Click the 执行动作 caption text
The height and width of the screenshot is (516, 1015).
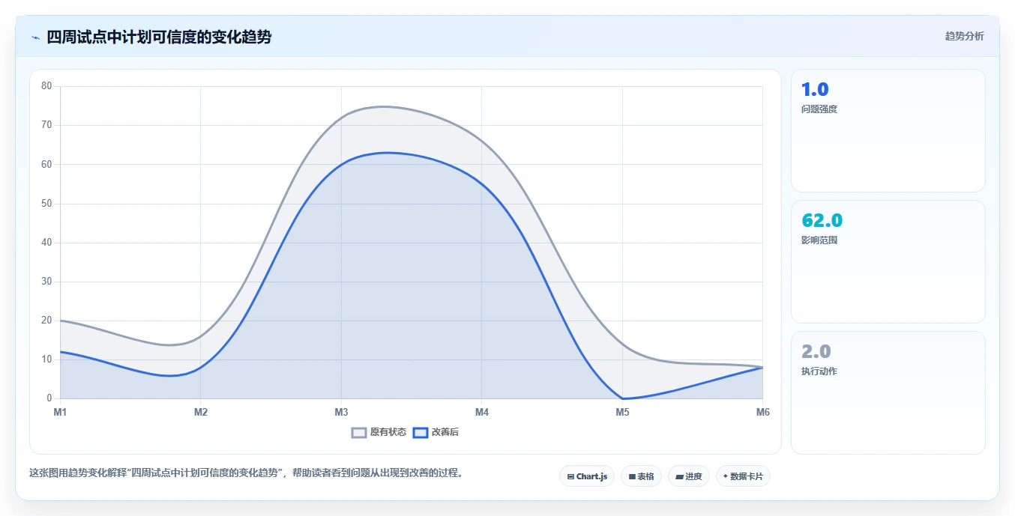[819, 371]
